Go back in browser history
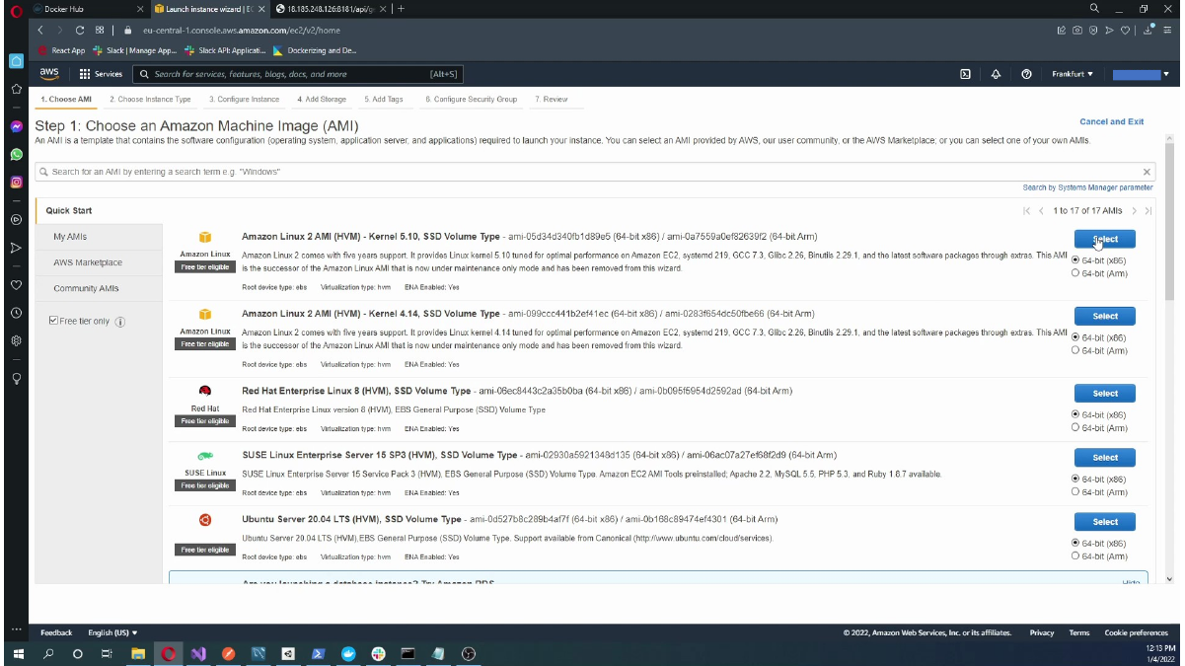 pyautogui.click(x=41, y=30)
